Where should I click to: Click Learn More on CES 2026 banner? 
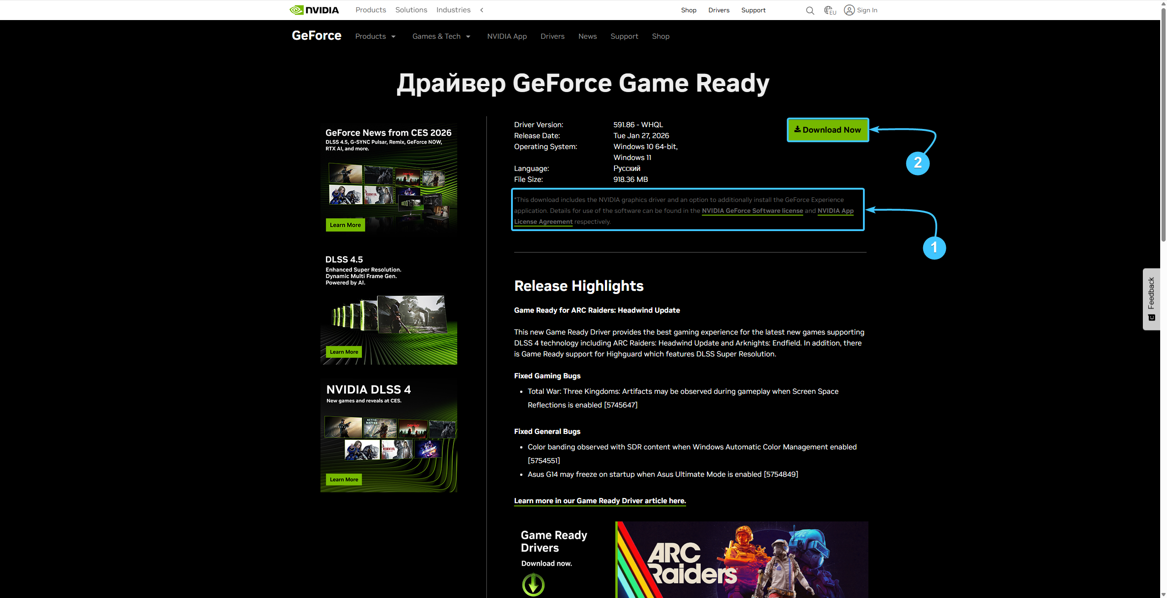click(x=345, y=225)
